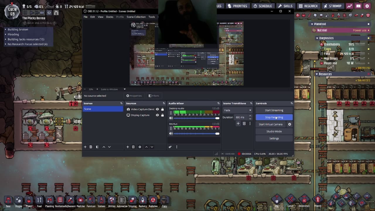Toggle visibility of Video Capture Device source
The width and height of the screenshot is (375, 211).
157,109
